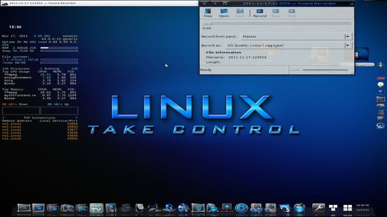Open the gear screen settings dock icon

(x=198, y=208)
